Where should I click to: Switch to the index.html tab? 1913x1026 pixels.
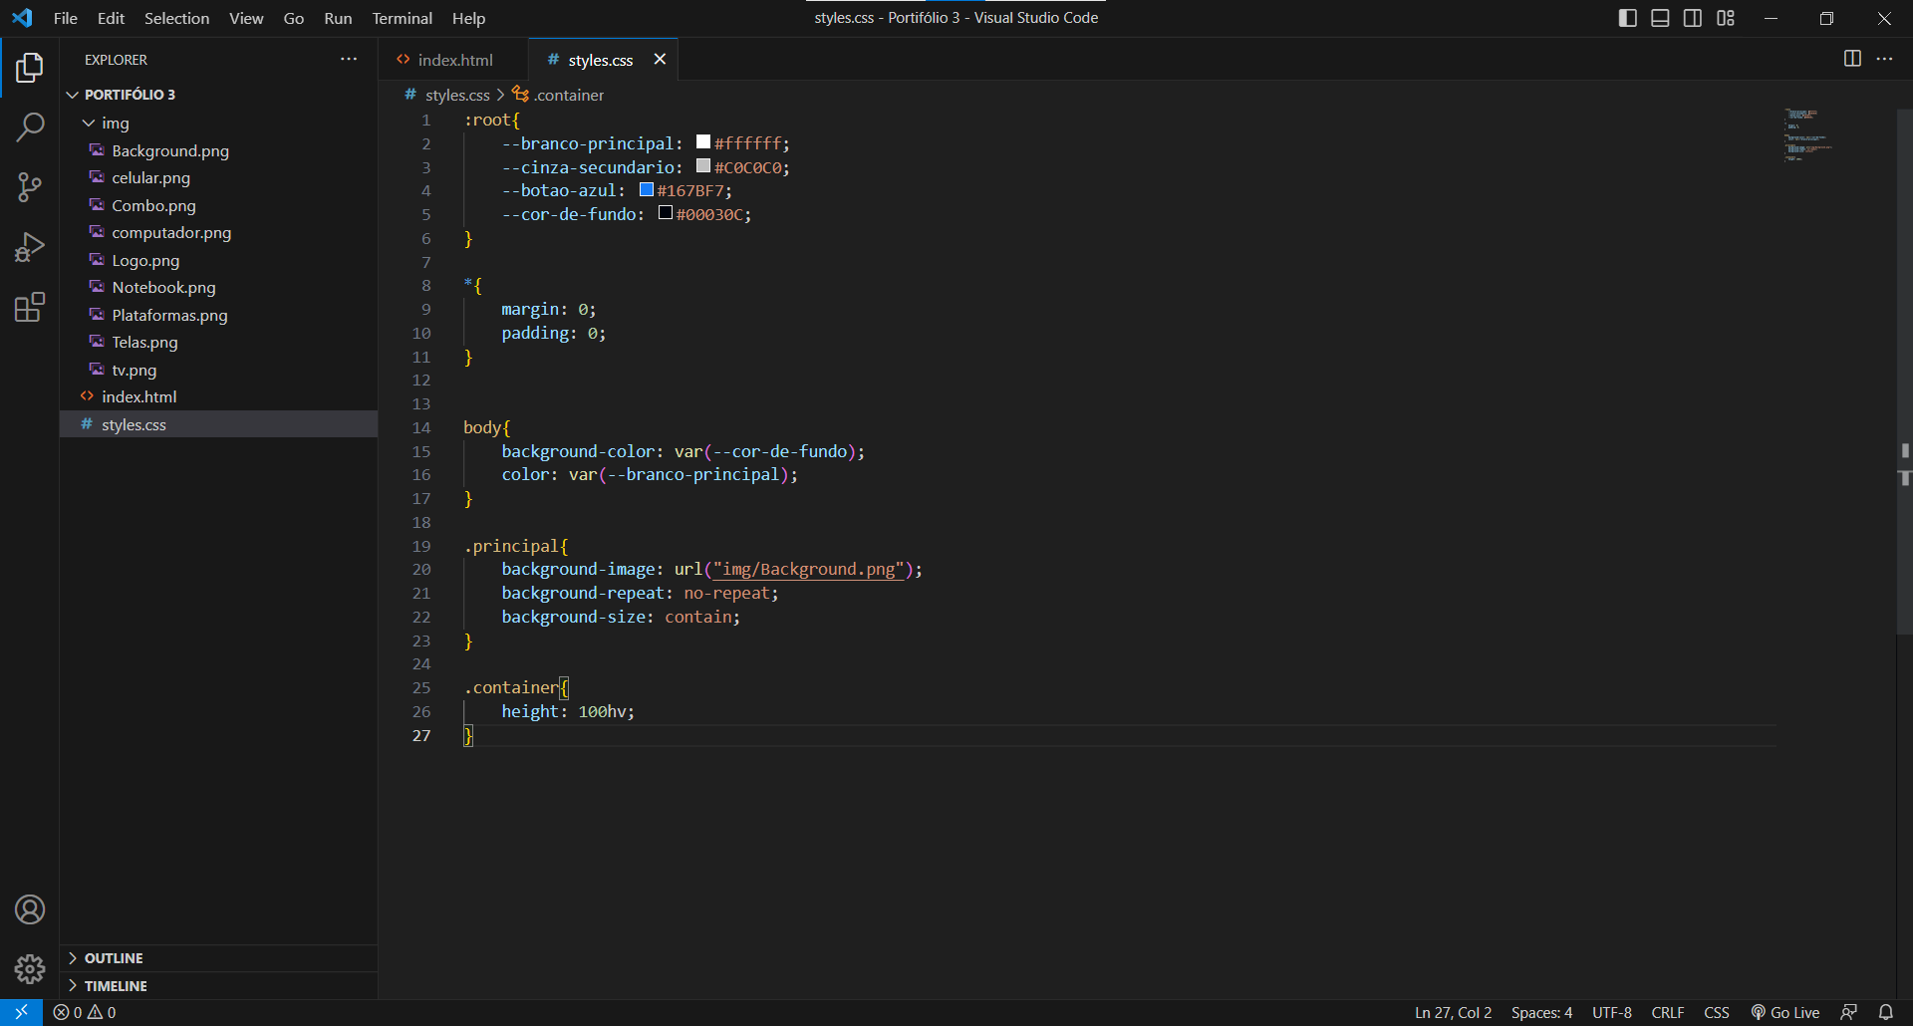(453, 60)
